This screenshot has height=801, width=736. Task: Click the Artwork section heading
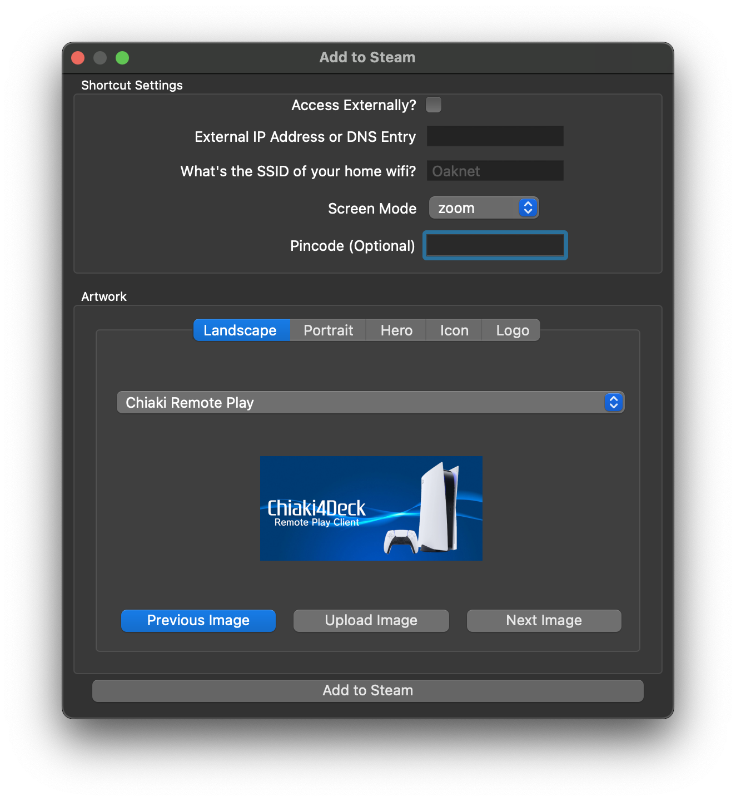point(104,296)
